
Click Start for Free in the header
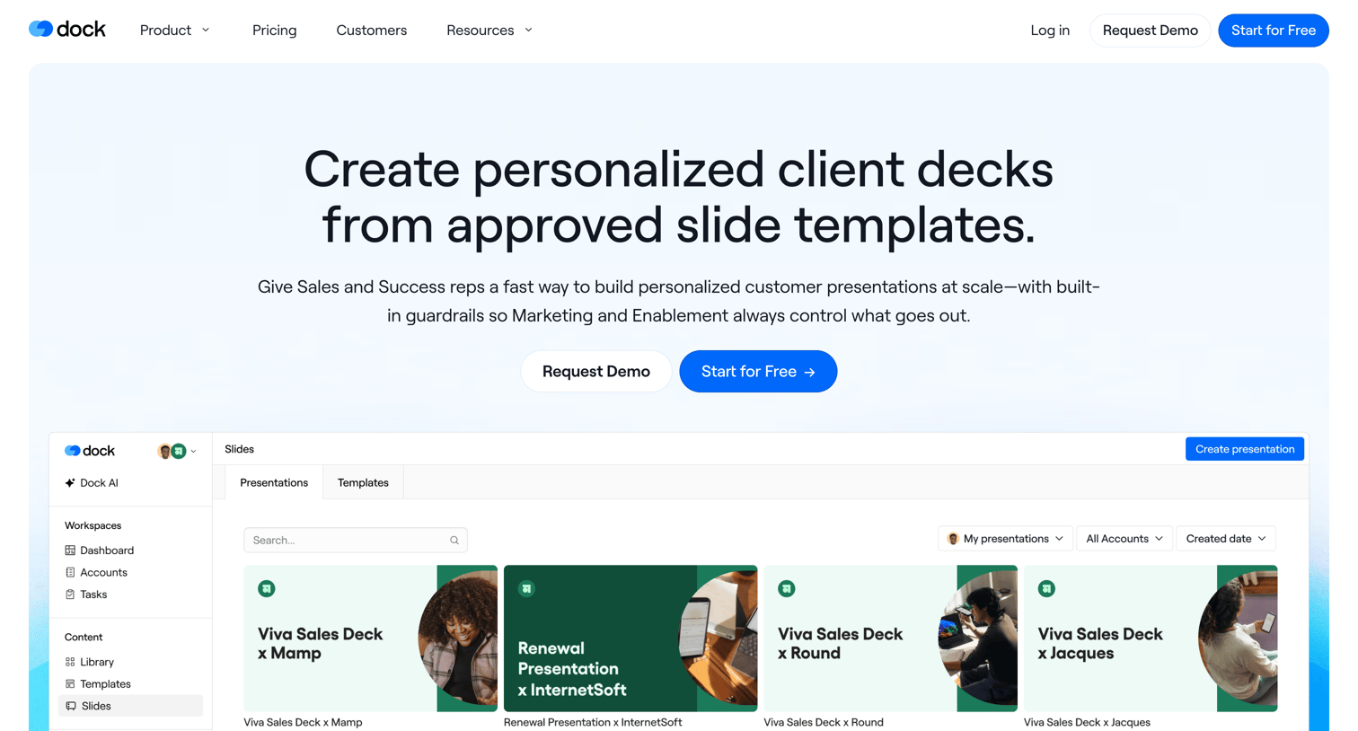(x=1273, y=31)
